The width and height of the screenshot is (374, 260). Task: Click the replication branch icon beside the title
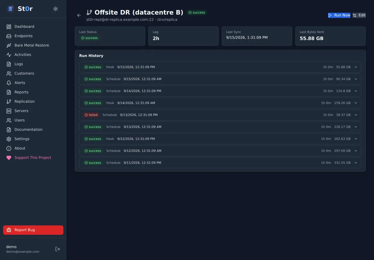(89, 12)
